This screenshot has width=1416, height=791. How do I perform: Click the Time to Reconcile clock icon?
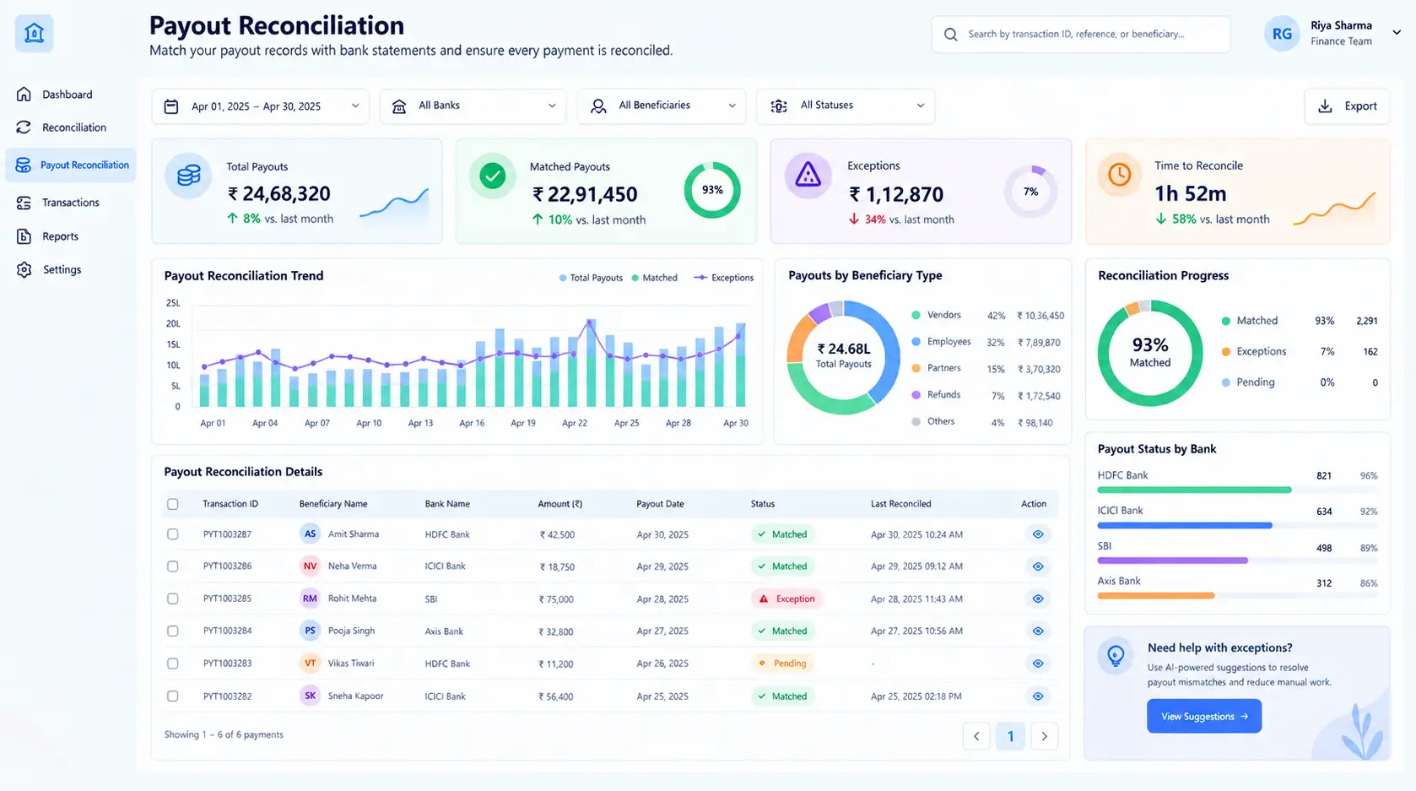pos(1120,175)
